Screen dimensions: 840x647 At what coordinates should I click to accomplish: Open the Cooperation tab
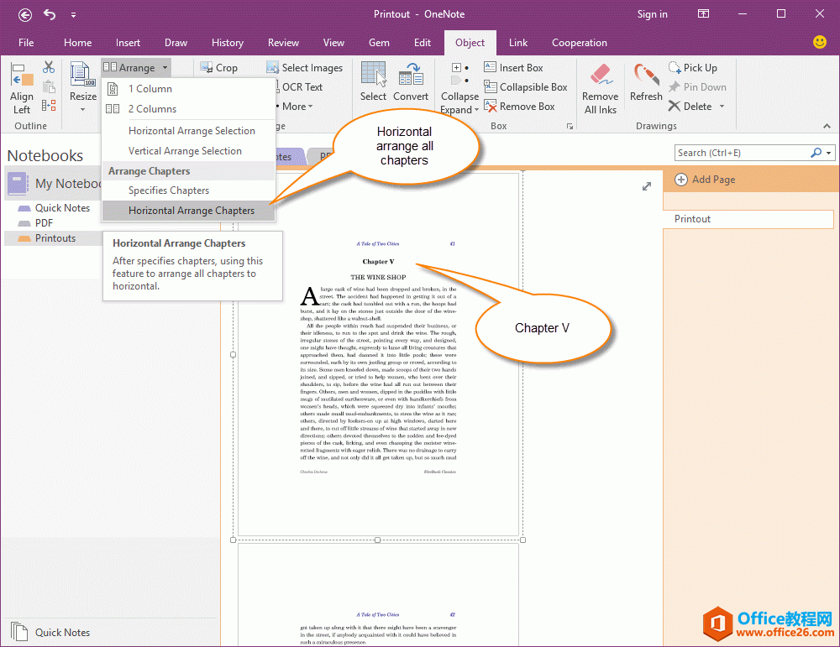(579, 43)
